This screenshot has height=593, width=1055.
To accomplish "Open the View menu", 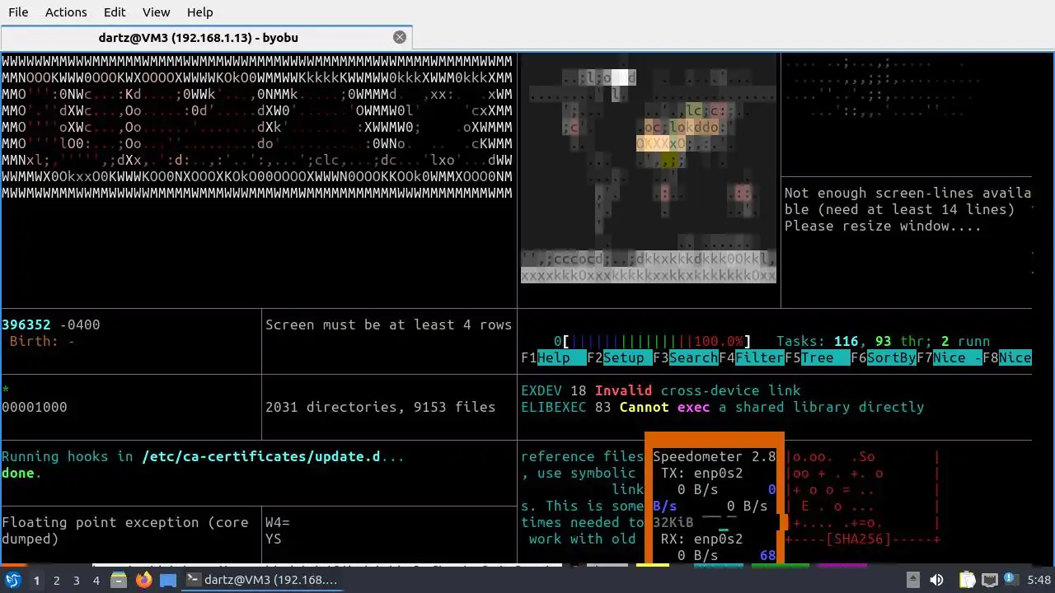I will pyautogui.click(x=156, y=12).
